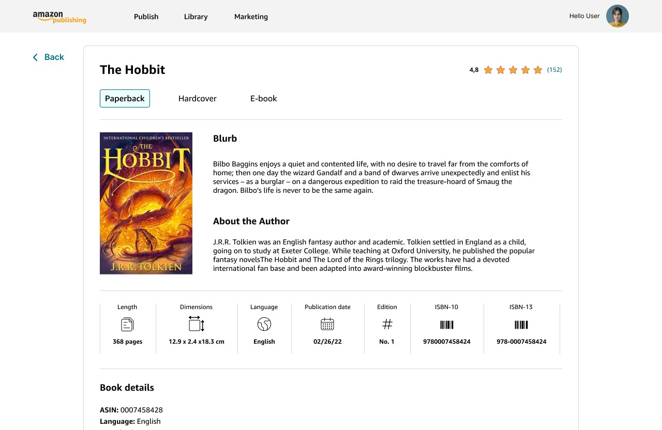Click The Hobbit page title

coord(132,70)
